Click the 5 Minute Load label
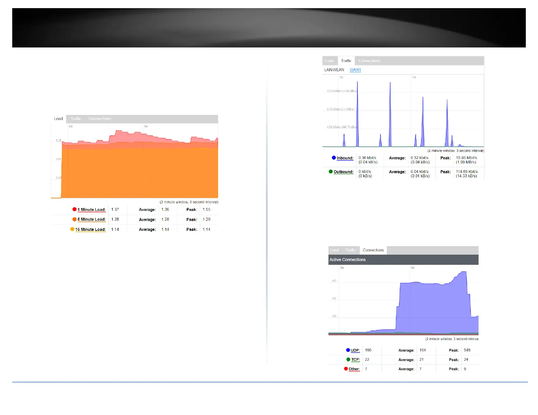538x415 pixels. 92,219
